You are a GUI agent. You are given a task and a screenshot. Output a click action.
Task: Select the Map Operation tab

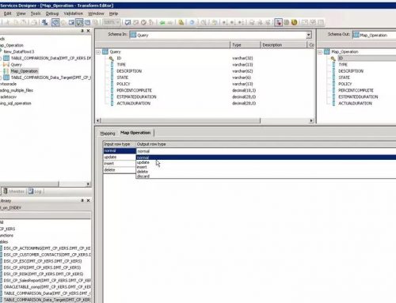135,133
